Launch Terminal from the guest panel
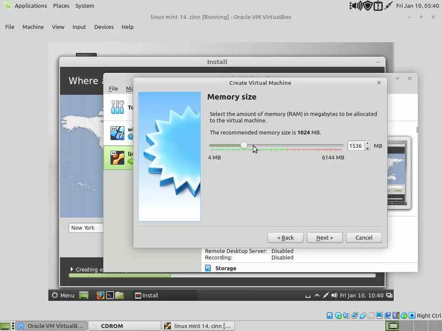The image size is (442, 331). [x=110, y=295]
